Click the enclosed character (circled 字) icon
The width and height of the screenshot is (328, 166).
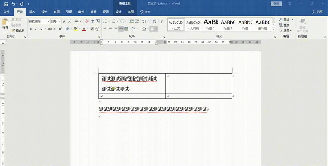coord(97,29)
